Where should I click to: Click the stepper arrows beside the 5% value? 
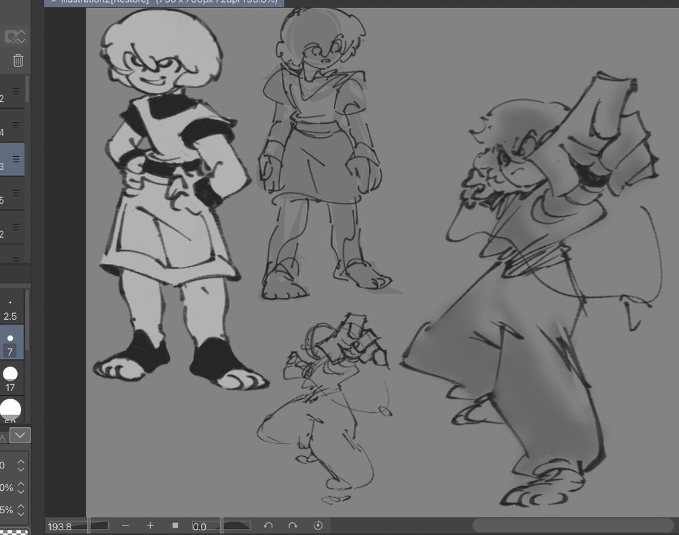[x=21, y=510]
